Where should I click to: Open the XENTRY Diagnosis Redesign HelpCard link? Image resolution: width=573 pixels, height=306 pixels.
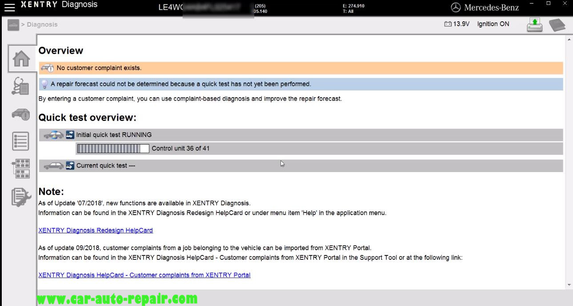(x=96, y=231)
